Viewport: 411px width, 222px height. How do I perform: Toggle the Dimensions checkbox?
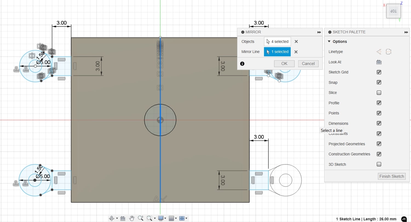[x=379, y=123]
